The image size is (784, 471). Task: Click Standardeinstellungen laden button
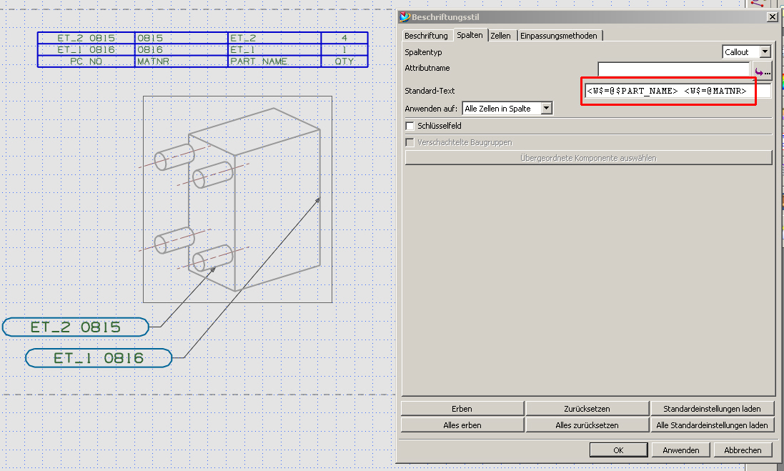pyautogui.click(x=712, y=409)
